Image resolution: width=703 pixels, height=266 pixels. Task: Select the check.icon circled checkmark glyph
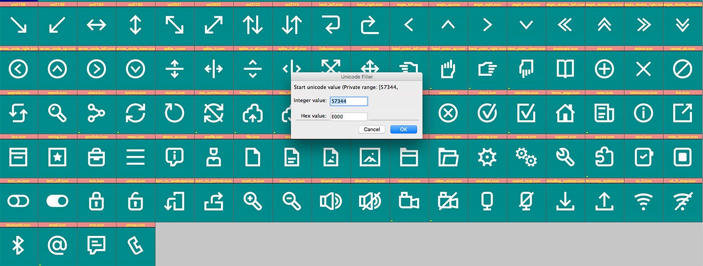point(487,113)
